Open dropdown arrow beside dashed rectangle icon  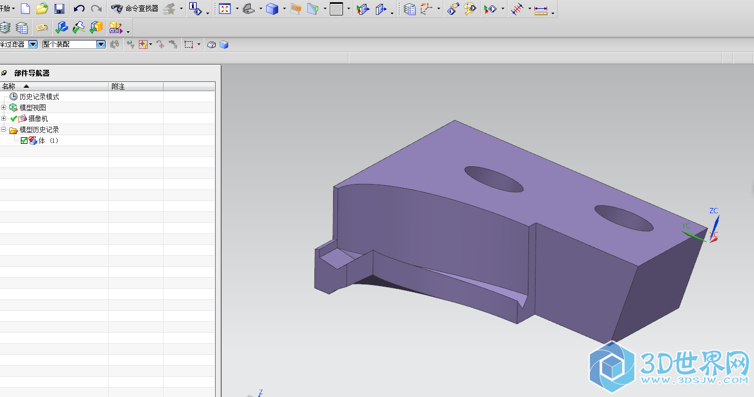(x=199, y=44)
